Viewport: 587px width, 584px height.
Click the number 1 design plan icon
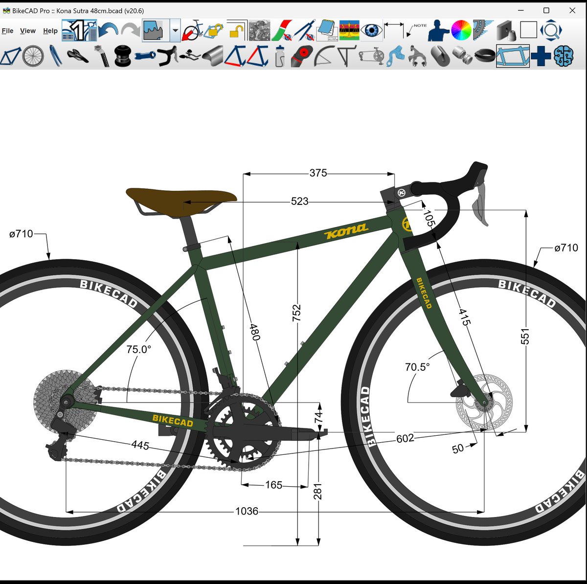[x=79, y=30]
